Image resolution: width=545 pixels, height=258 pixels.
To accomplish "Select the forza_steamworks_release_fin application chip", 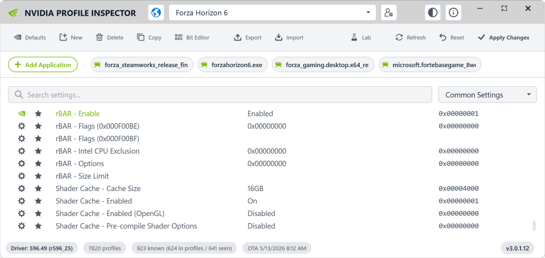I will 142,65.
